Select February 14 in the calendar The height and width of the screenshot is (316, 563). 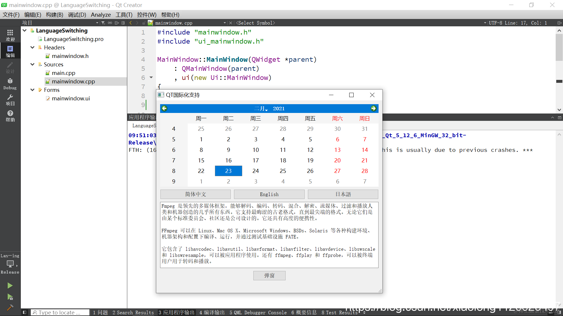click(x=365, y=150)
